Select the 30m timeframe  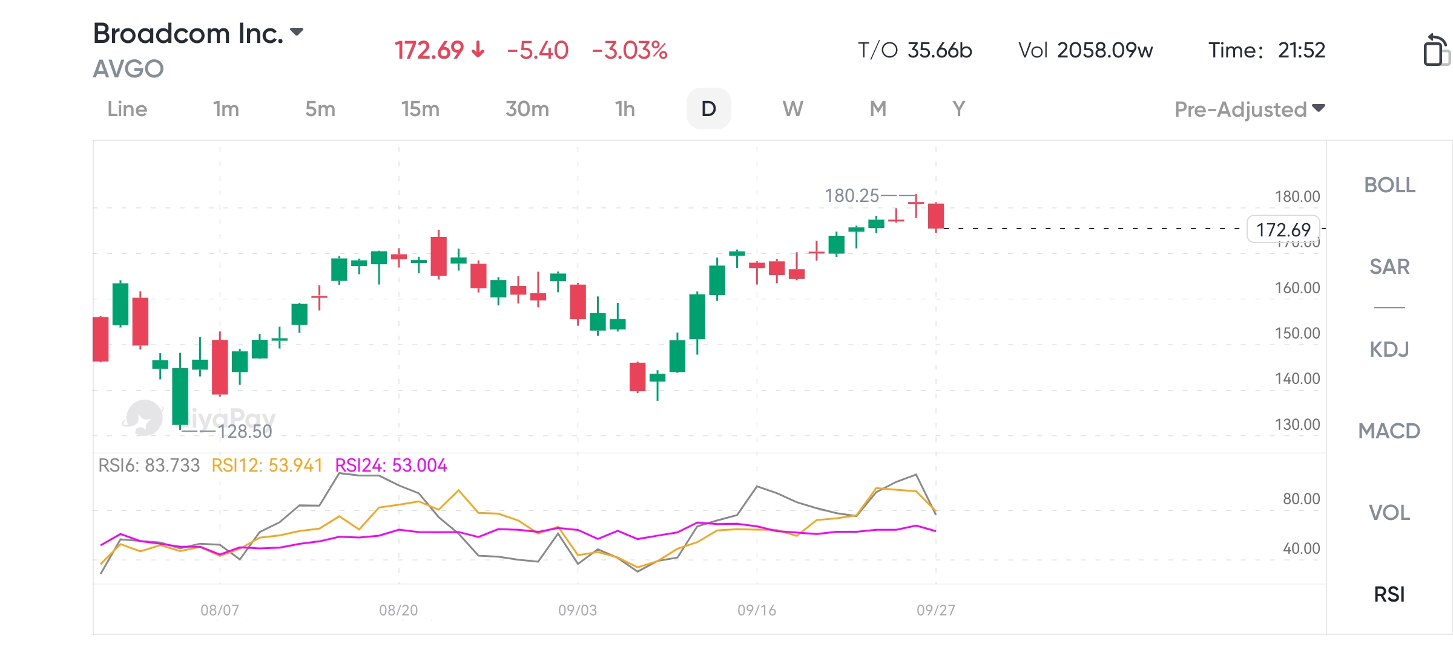pos(527,109)
